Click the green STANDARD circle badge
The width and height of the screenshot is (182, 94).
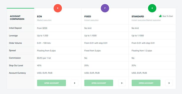[152, 8]
